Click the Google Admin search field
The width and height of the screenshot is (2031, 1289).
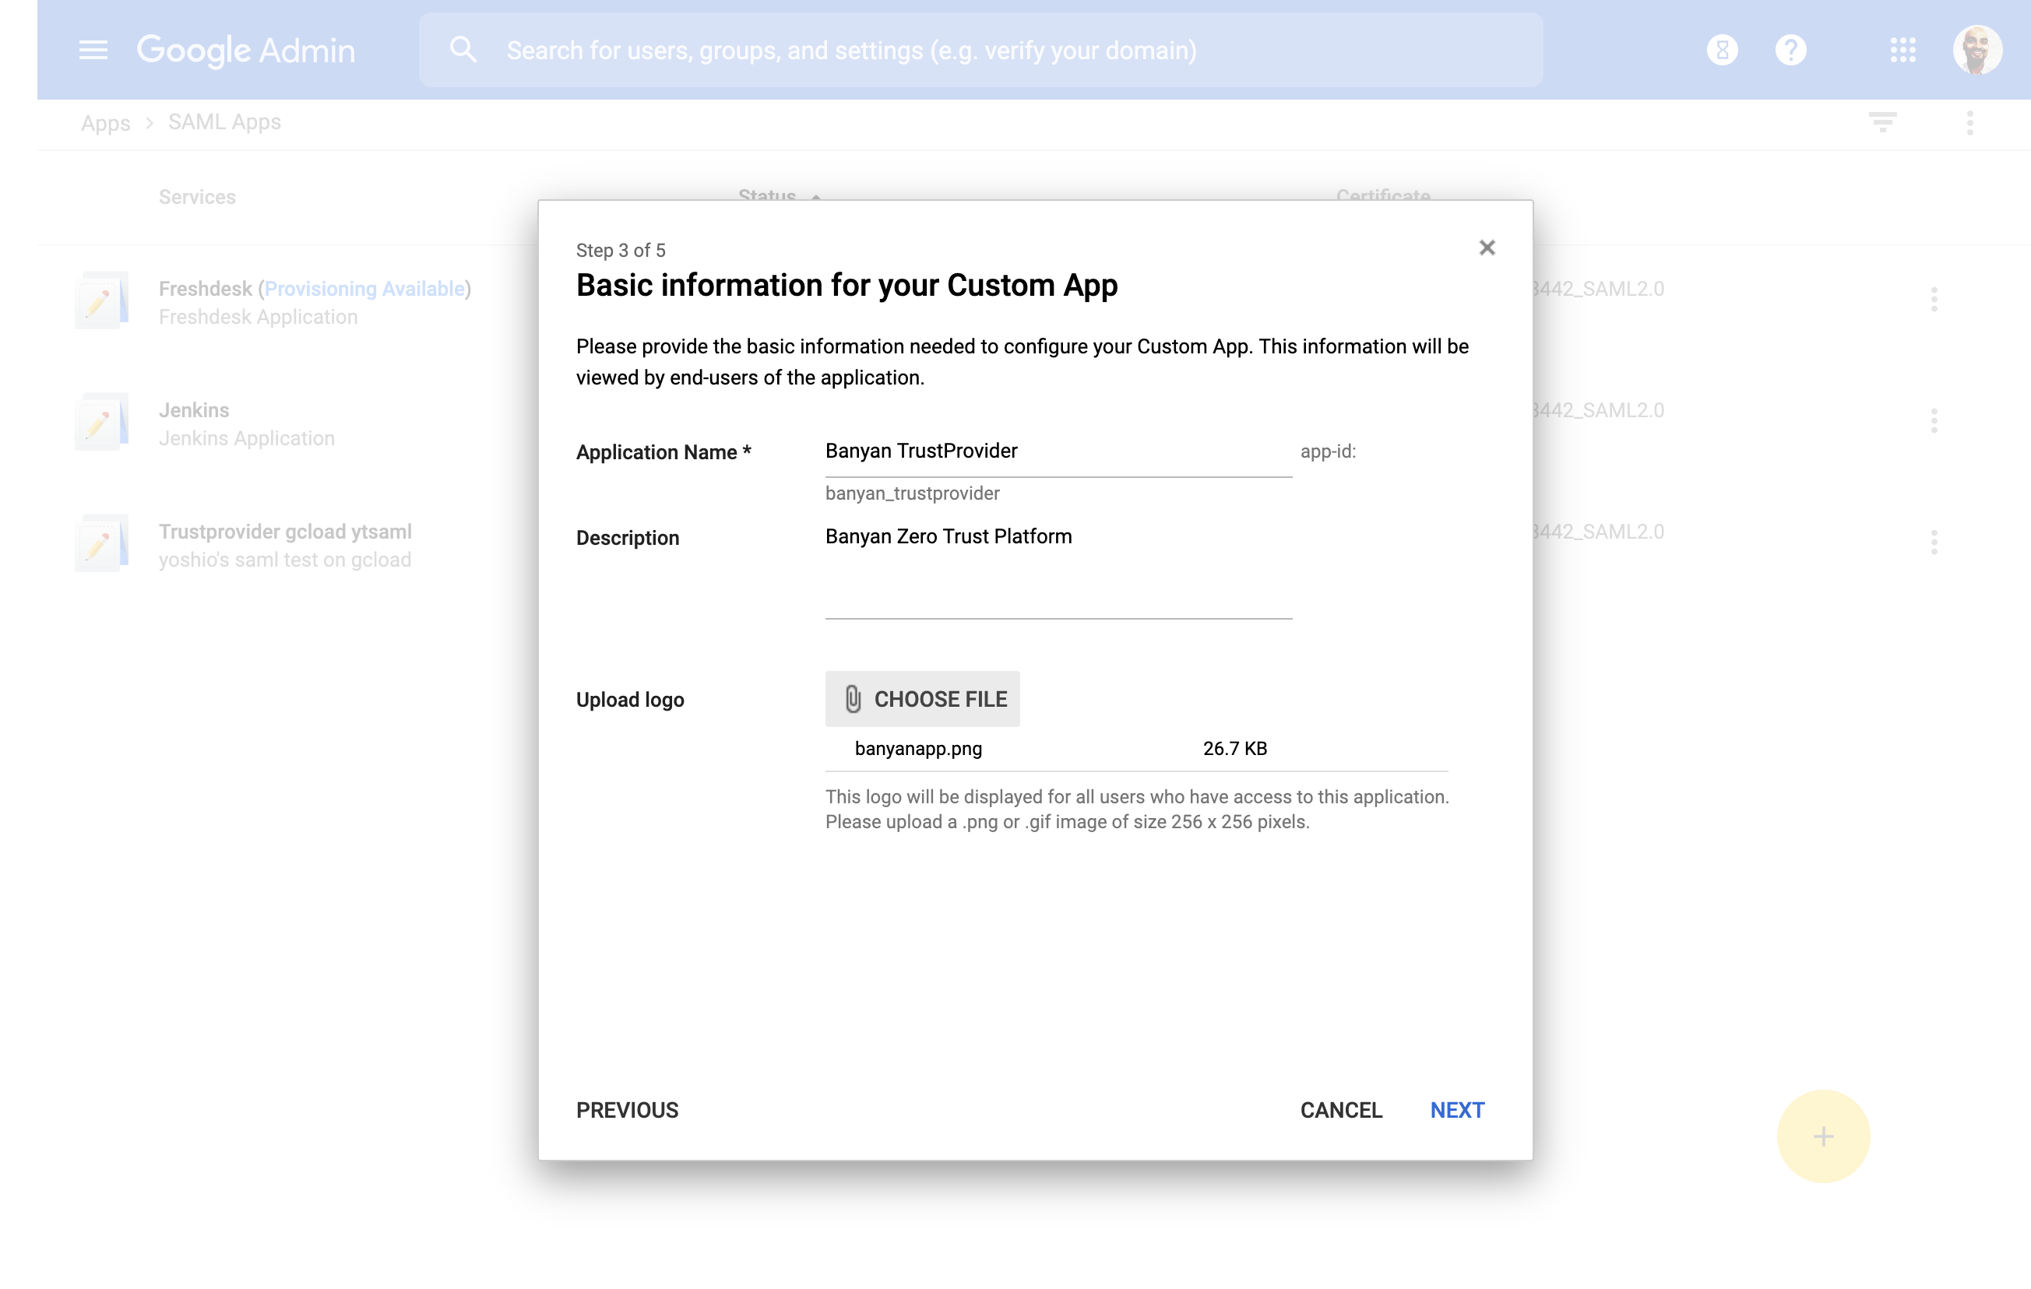981,51
